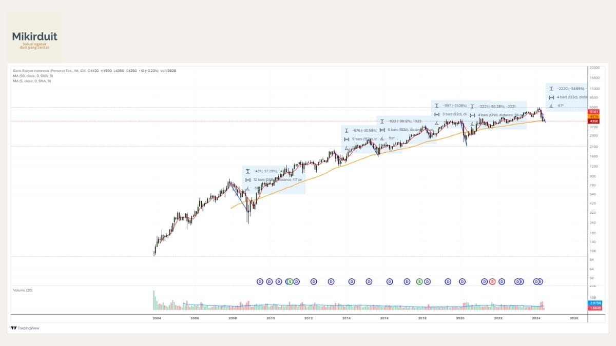This screenshot has height=346, width=616.
Task: Select the MA (50, close, 0, SMA, 9) legend
Action: 33,76
